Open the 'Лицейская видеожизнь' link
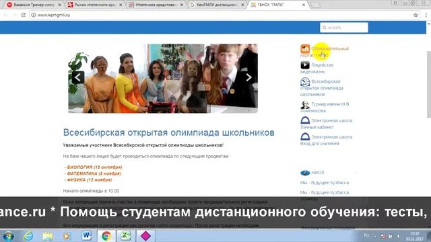431x242 pixels. 317,69
